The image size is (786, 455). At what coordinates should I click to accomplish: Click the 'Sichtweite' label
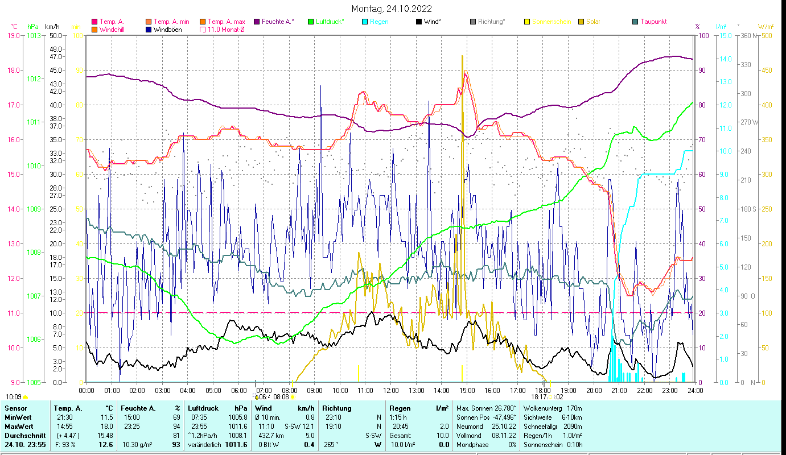(x=537, y=417)
